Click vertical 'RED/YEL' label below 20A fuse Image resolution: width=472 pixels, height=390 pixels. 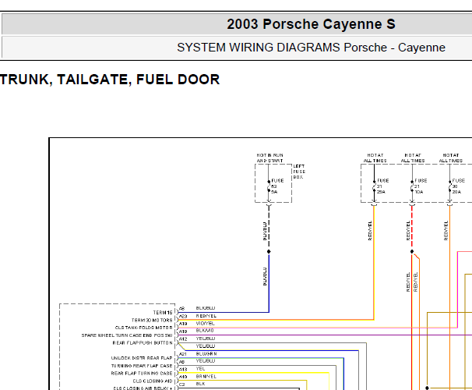(x=446, y=231)
